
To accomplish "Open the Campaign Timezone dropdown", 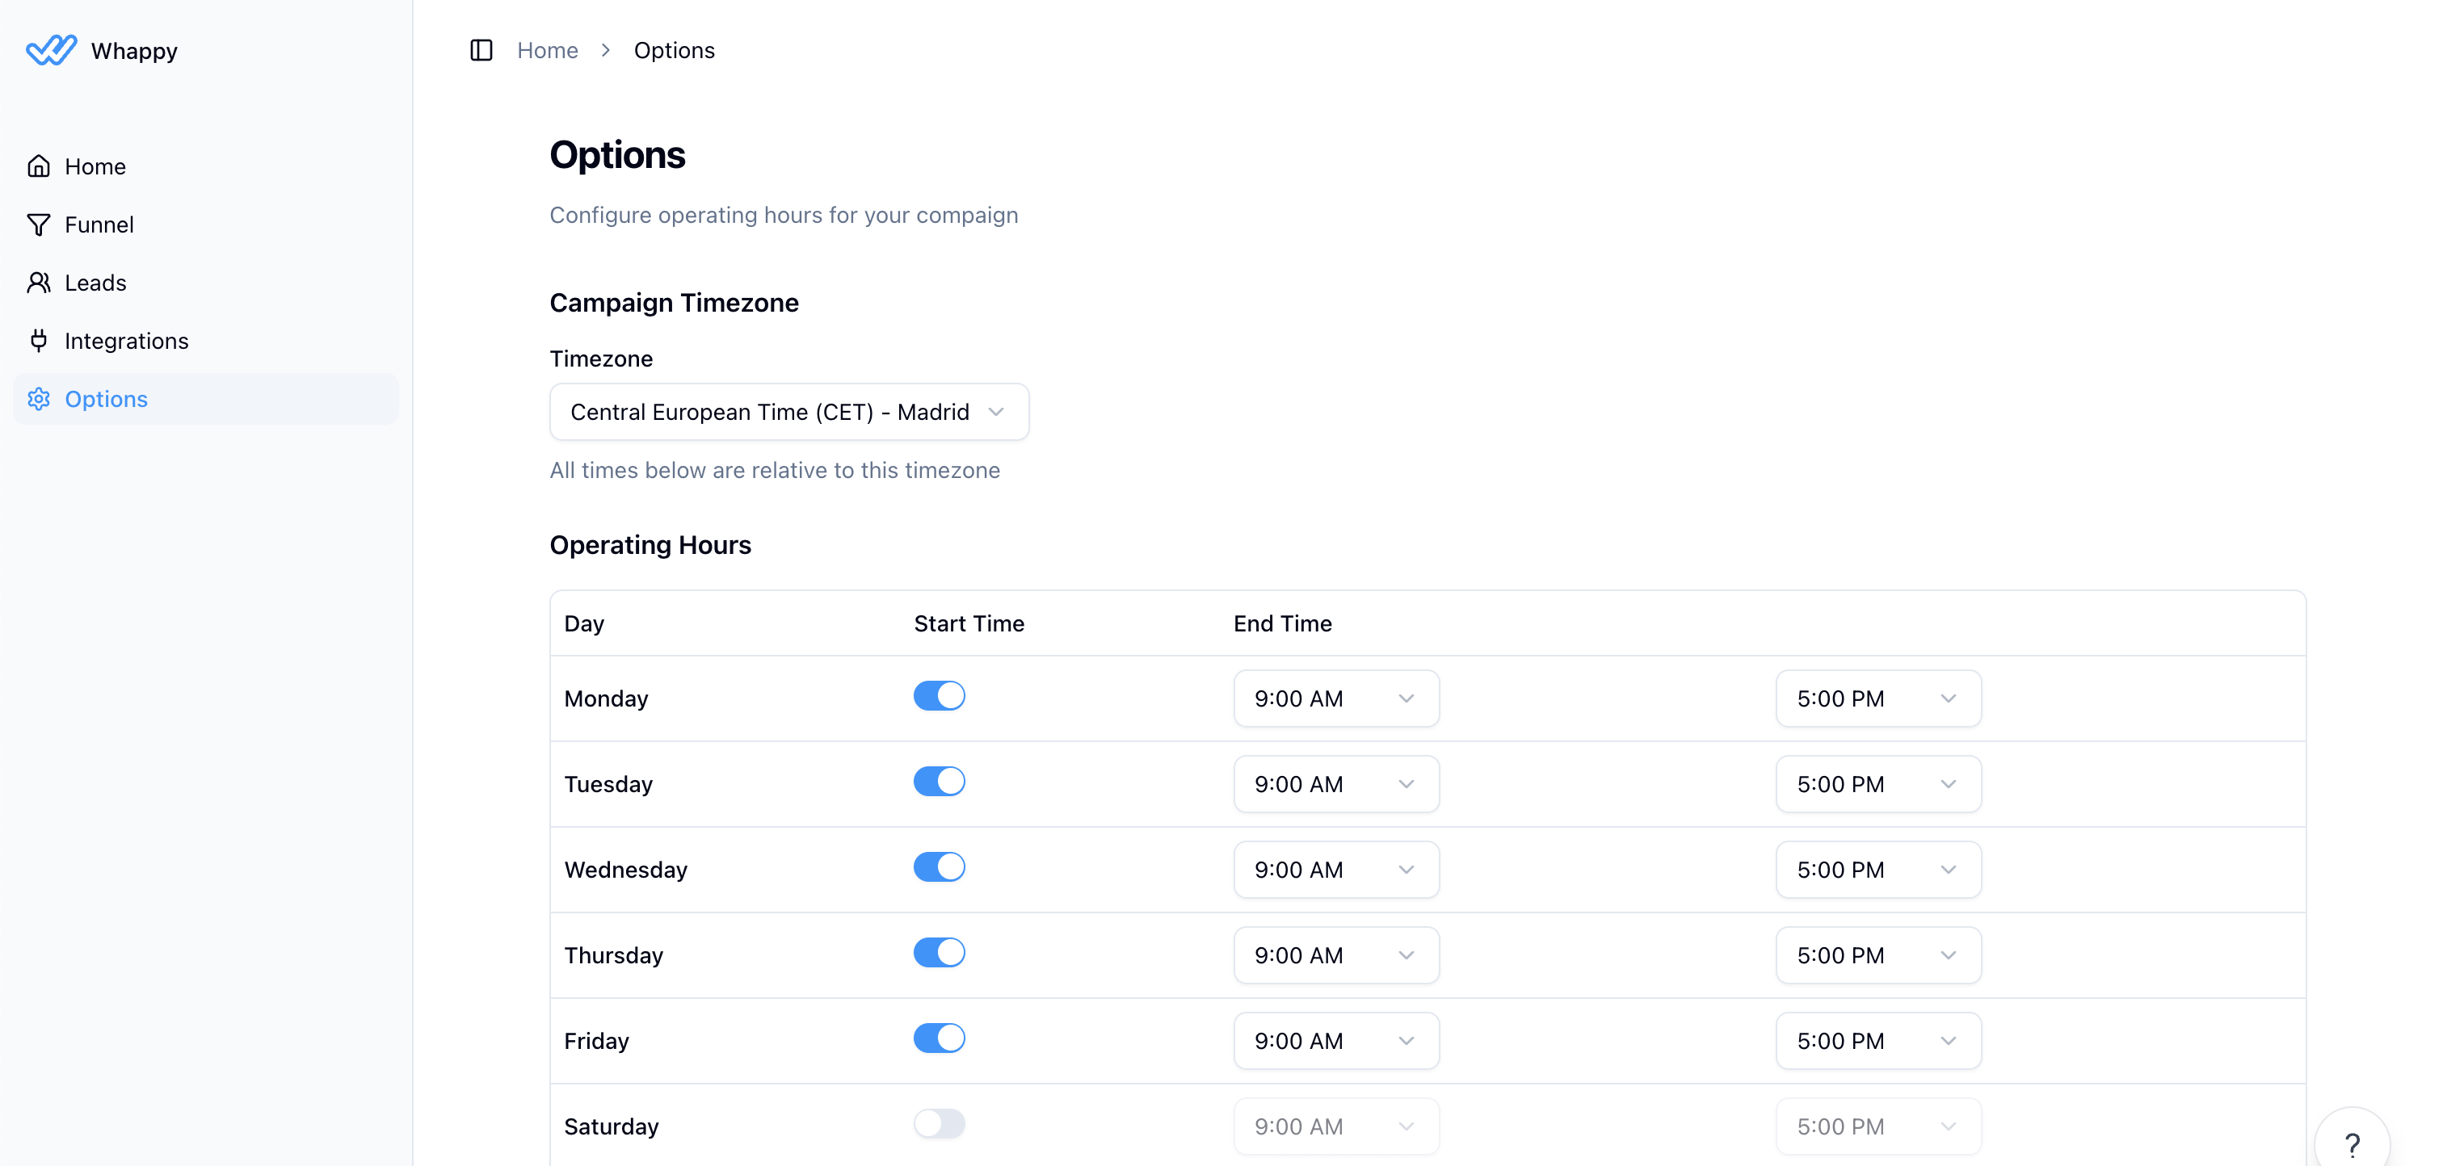I will (788, 412).
